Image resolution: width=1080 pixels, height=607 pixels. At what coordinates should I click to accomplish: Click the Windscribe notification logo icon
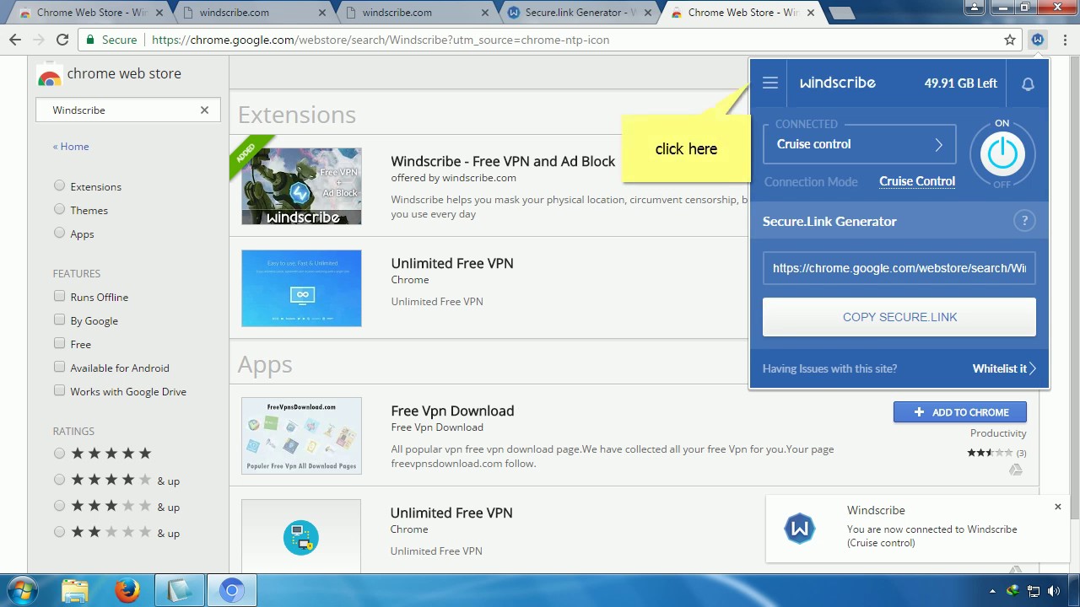[x=800, y=529]
